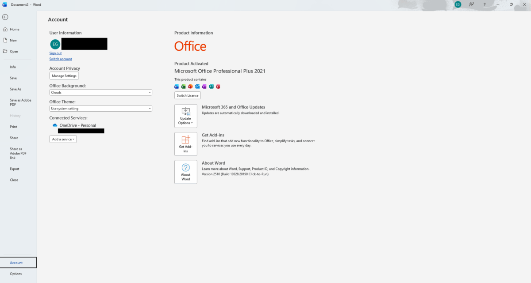Open Options from the sidebar
The height and width of the screenshot is (283, 531).
pos(16,273)
